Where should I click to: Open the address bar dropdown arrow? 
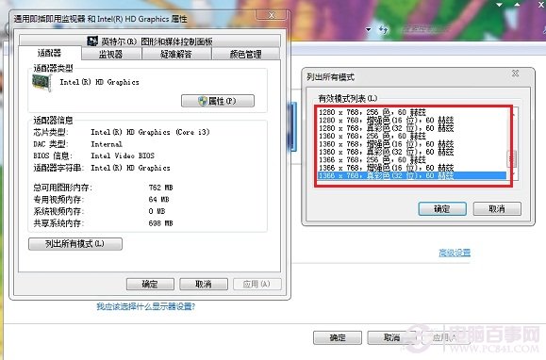(x=368, y=30)
